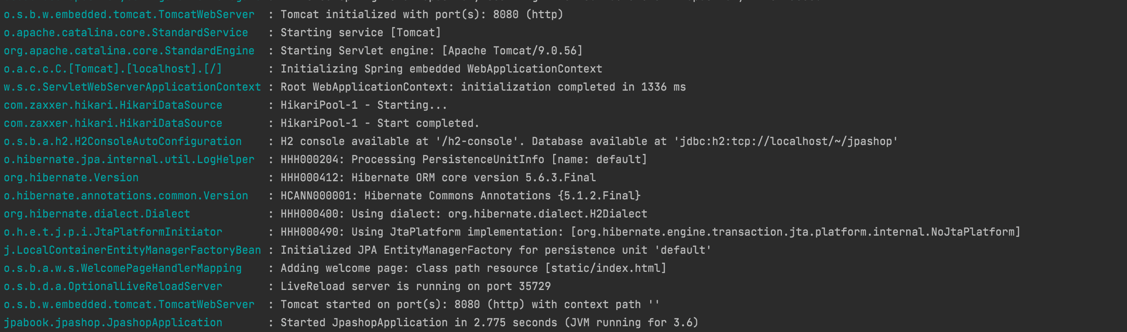The image size is (1127, 332).
Task: Click the 'HikariPool-1 - Starting...' log message
Action: (x=363, y=105)
